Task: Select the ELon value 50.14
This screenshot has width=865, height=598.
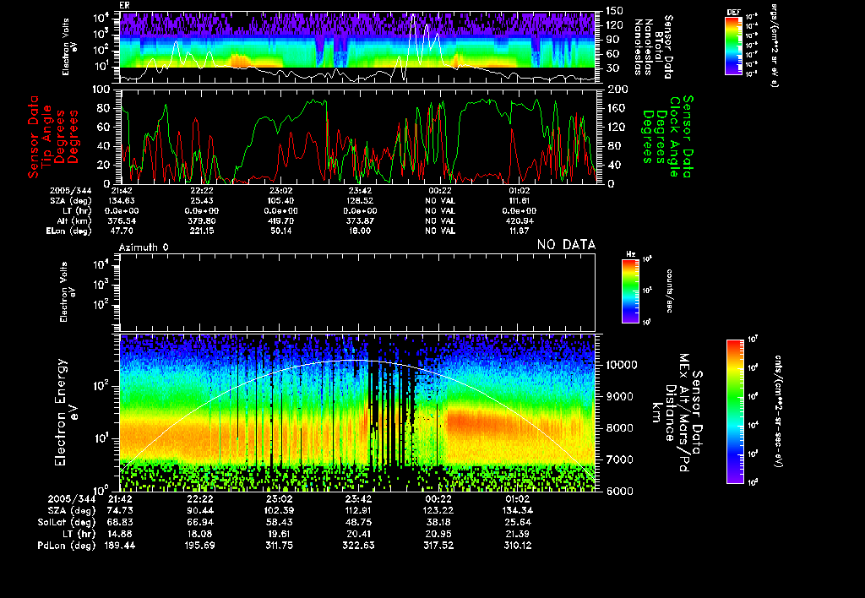Action: coord(280,231)
